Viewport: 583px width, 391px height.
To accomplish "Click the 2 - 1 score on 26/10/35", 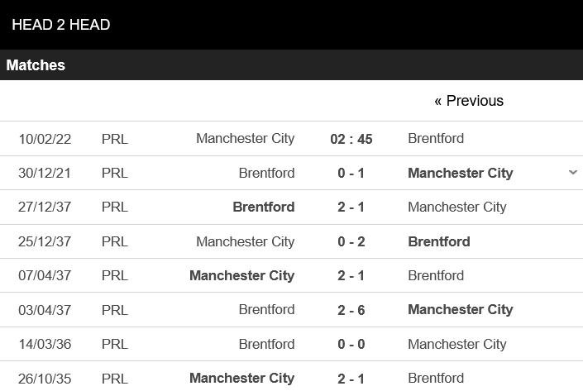I will (351, 379).
